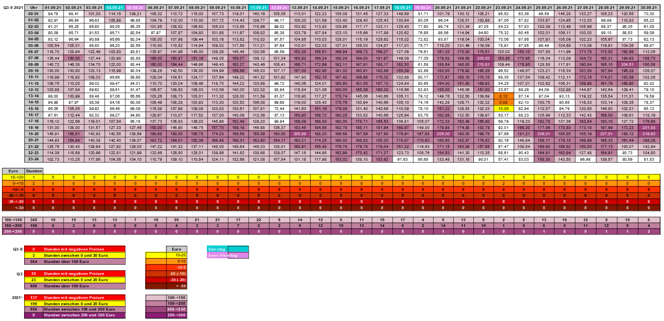
Task: Select the 19.09.21 Sunday date header
Action: [423, 7]
